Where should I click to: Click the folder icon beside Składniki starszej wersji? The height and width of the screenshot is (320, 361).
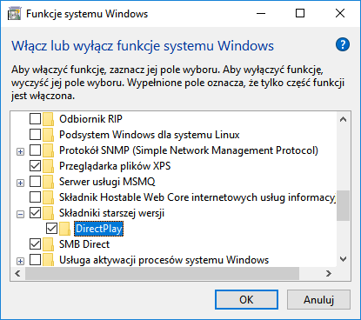[x=49, y=213]
